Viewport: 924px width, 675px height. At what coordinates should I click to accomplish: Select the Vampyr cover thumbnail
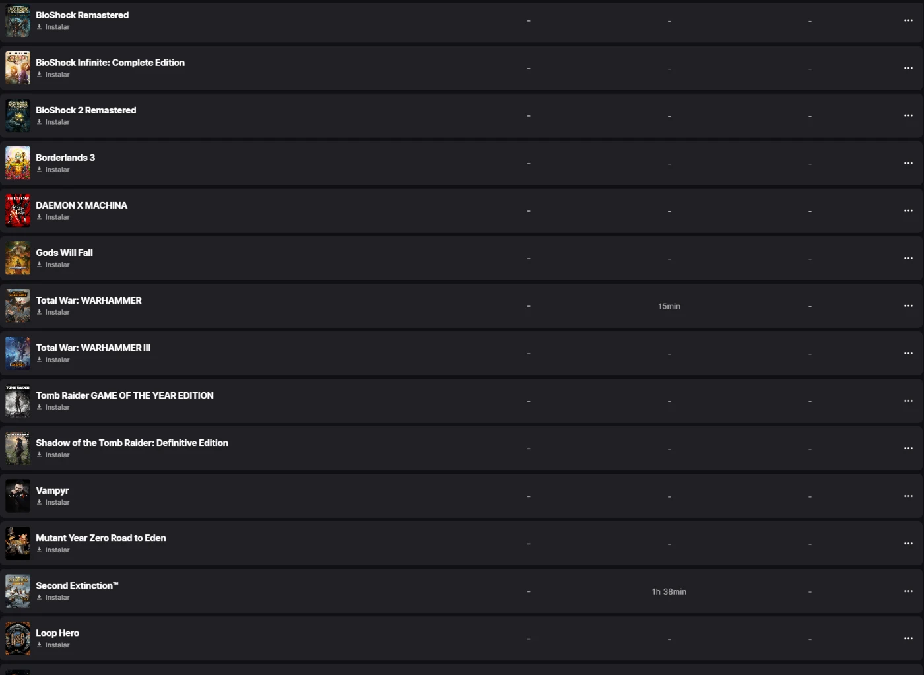(x=18, y=496)
